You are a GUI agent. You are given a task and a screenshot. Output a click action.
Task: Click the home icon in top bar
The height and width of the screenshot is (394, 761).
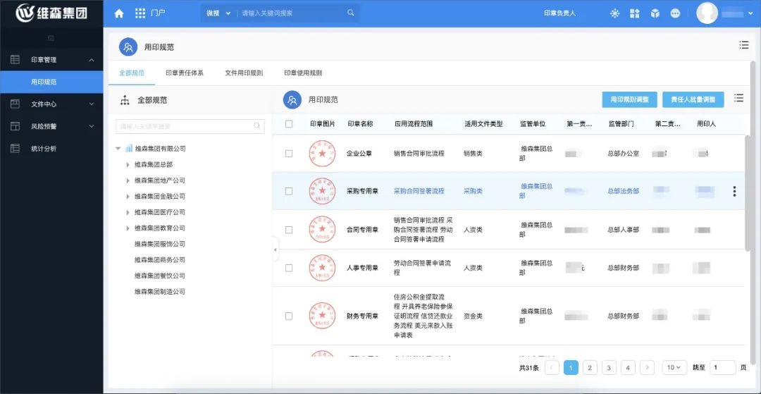click(x=118, y=13)
